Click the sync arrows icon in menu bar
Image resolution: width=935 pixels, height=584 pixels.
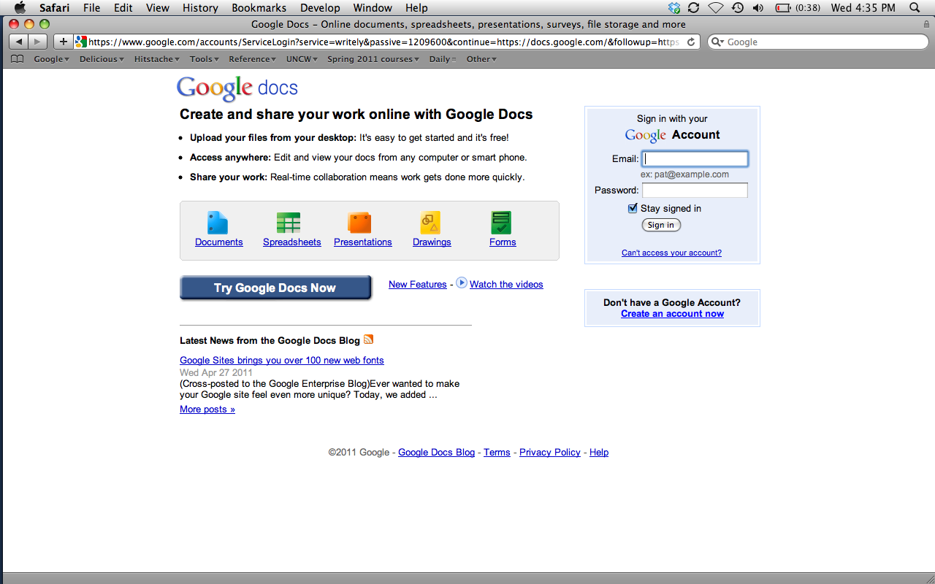click(x=694, y=7)
